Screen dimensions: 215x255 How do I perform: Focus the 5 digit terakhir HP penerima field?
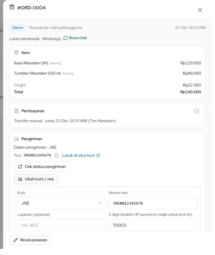coord(153,225)
